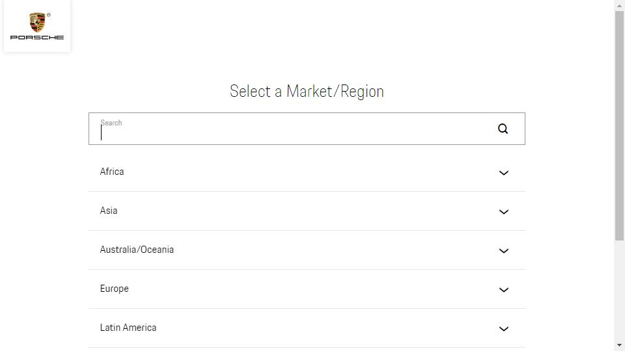Expand Asia using its chevron arrow

click(504, 212)
